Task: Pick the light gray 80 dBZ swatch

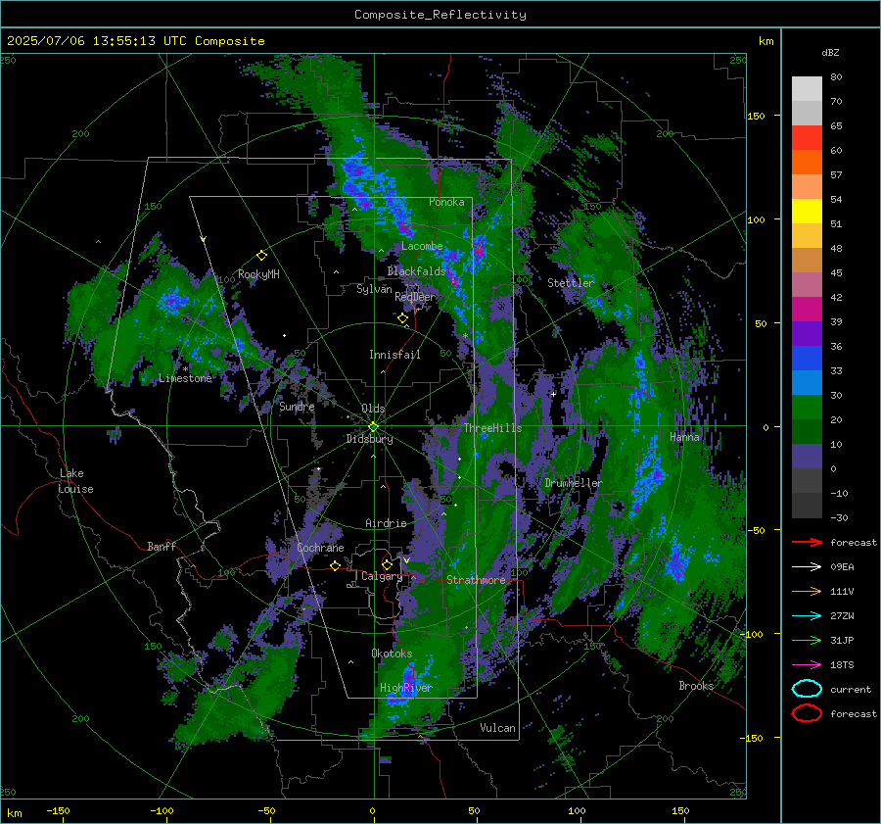Action: [807, 89]
